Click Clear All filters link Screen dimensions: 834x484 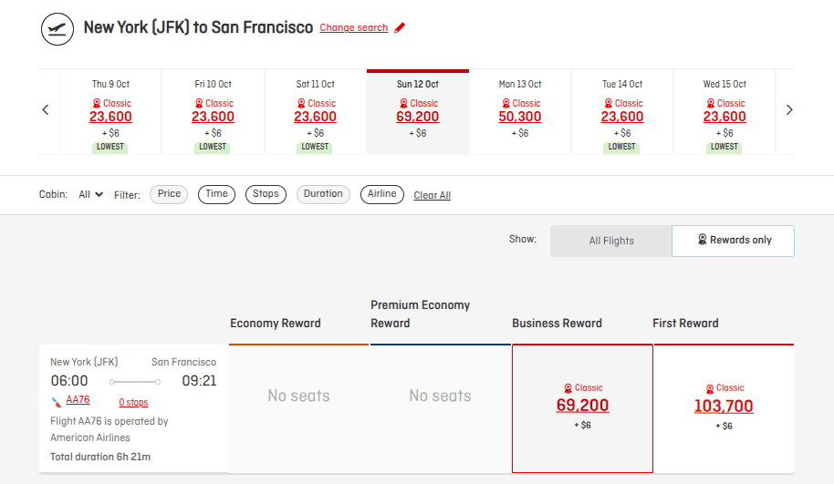pos(432,195)
